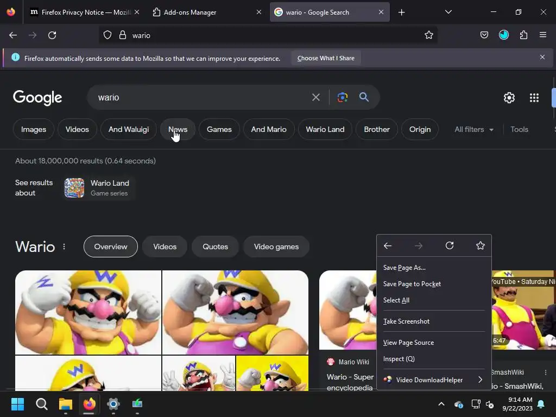
Task: Open the yellow background Wario thumbnail
Action: [x=273, y=373]
